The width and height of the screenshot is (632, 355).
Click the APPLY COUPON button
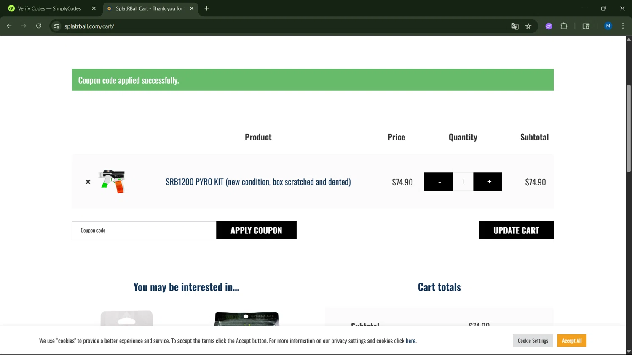pyautogui.click(x=256, y=230)
